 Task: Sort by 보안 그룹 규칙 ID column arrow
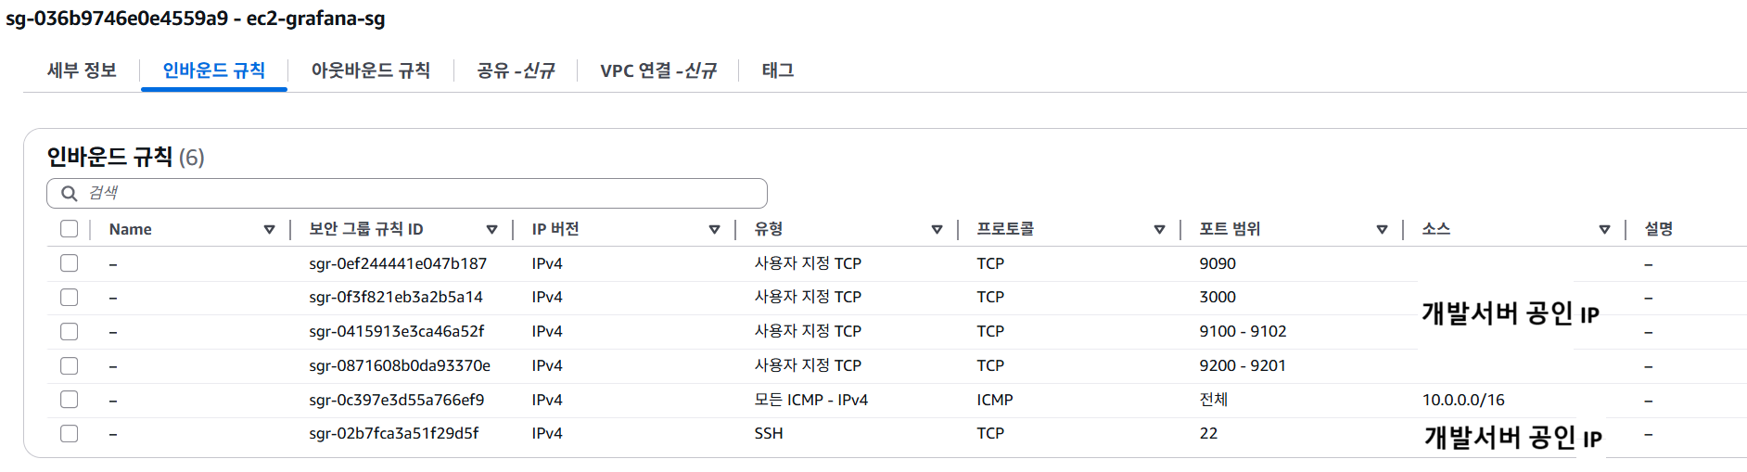click(x=491, y=230)
